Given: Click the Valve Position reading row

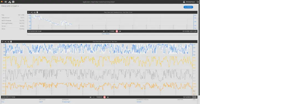Looking at the screenshot, I should tap(13, 18).
